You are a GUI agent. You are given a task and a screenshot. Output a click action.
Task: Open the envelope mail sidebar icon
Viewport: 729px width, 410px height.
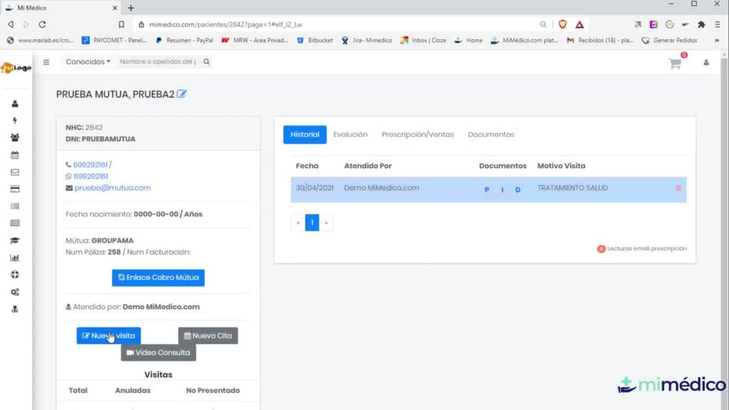[x=15, y=172]
